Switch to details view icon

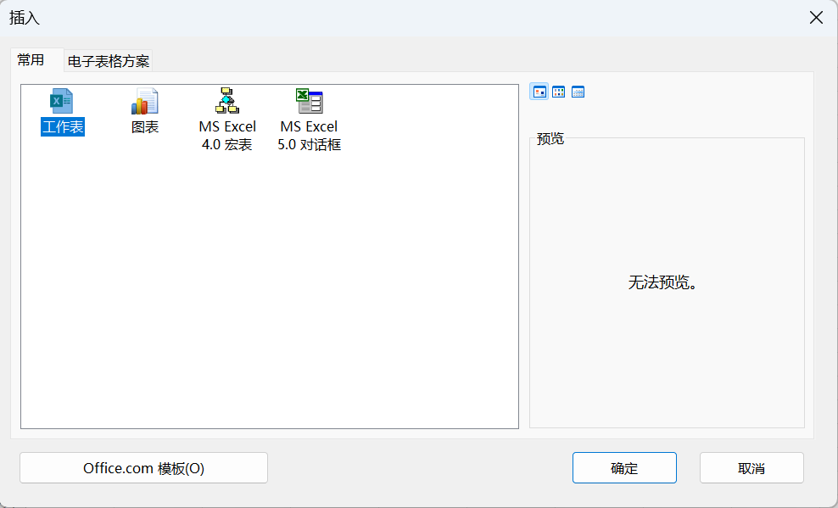click(x=578, y=92)
